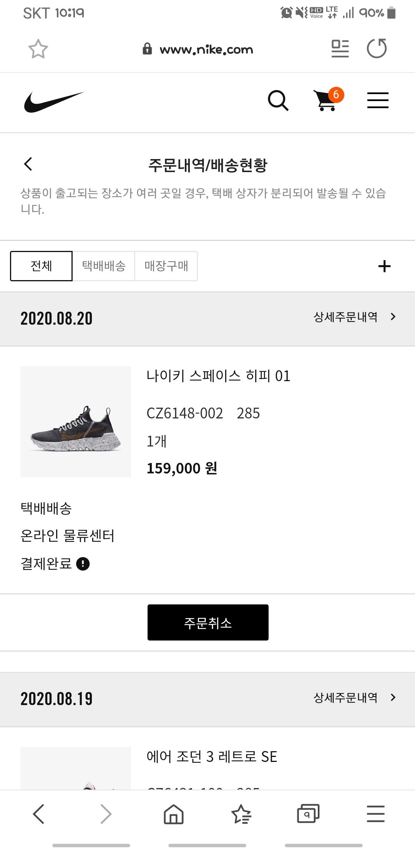The height and width of the screenshot is (853, 415).
Task: Switch to the 택배배송 tab
Action: click(104, 266)
